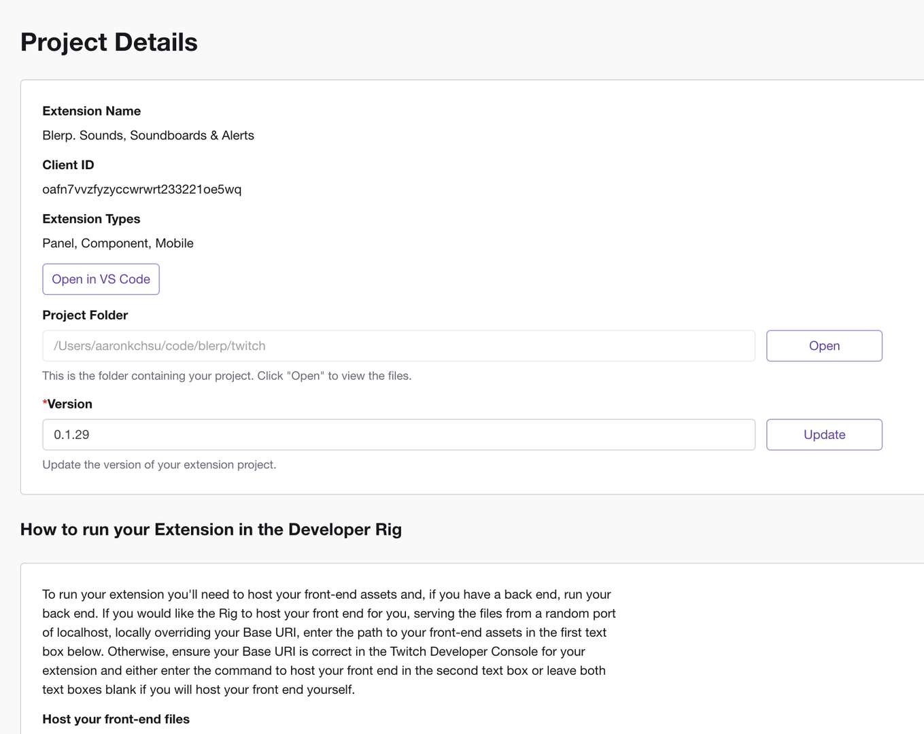This screenshot has width=924, height=734.
Task: Click into the Version field showing 0.1.29
Action: tap(398, 435)
